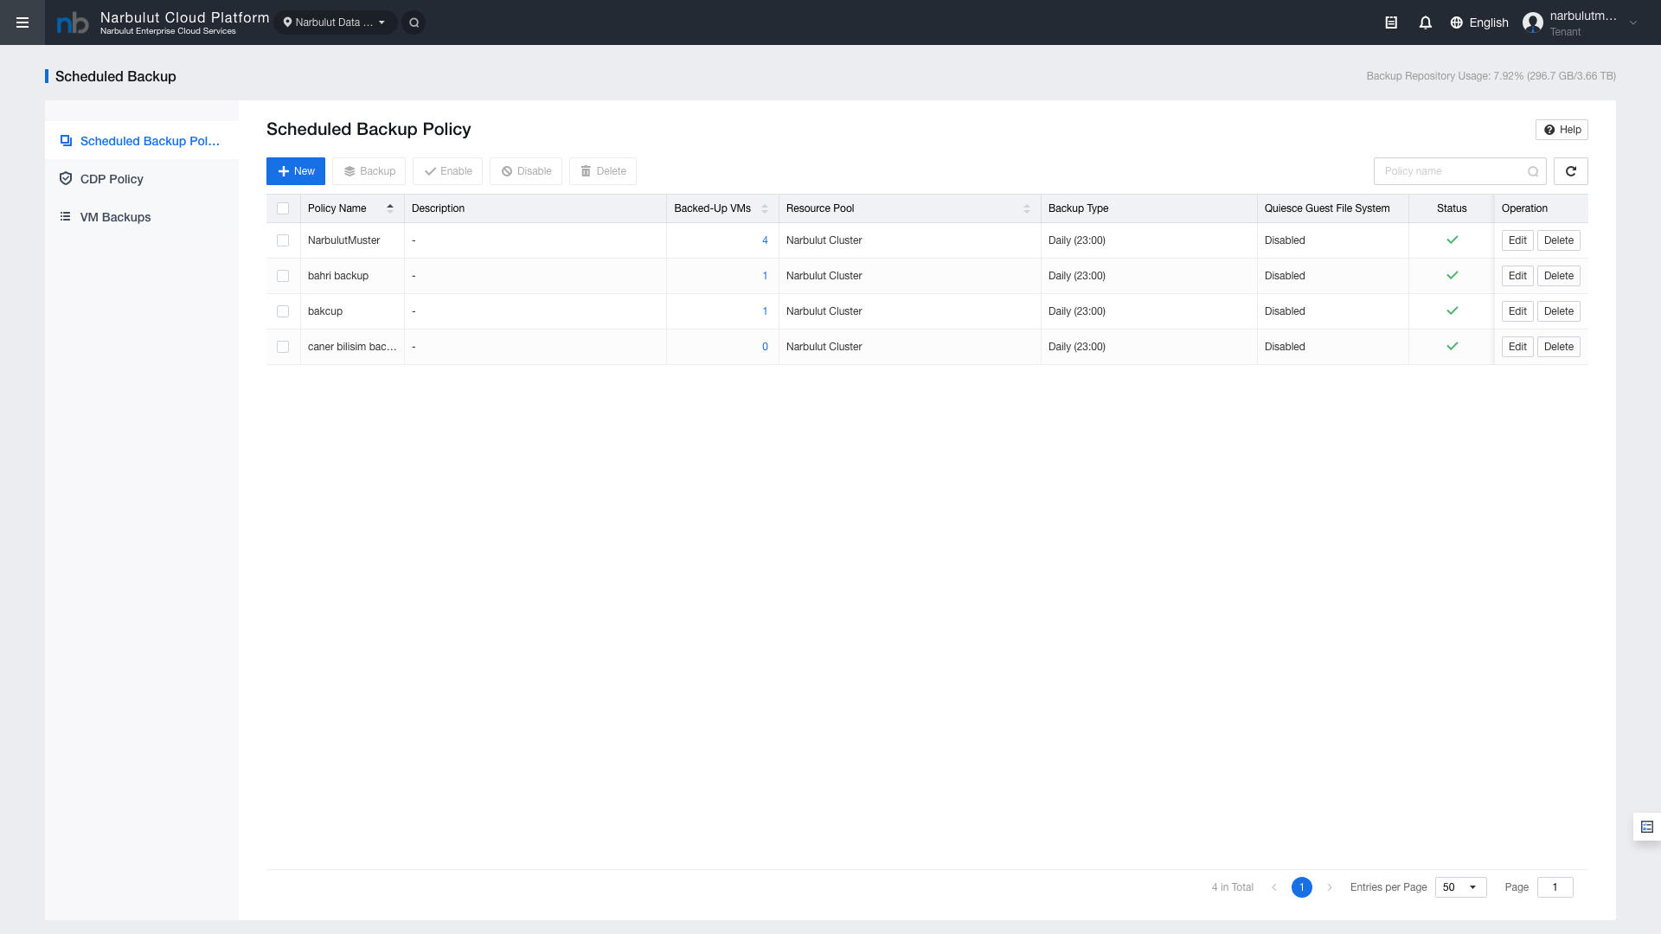
Task: Check the bakcup policy row
Action: (283, 311)
